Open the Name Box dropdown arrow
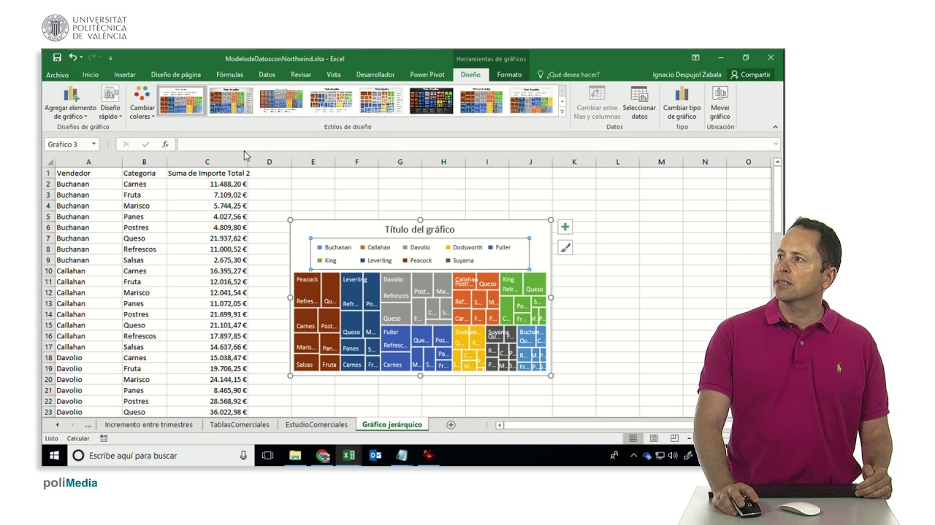 pyautogui.click(x=93, y=144)
